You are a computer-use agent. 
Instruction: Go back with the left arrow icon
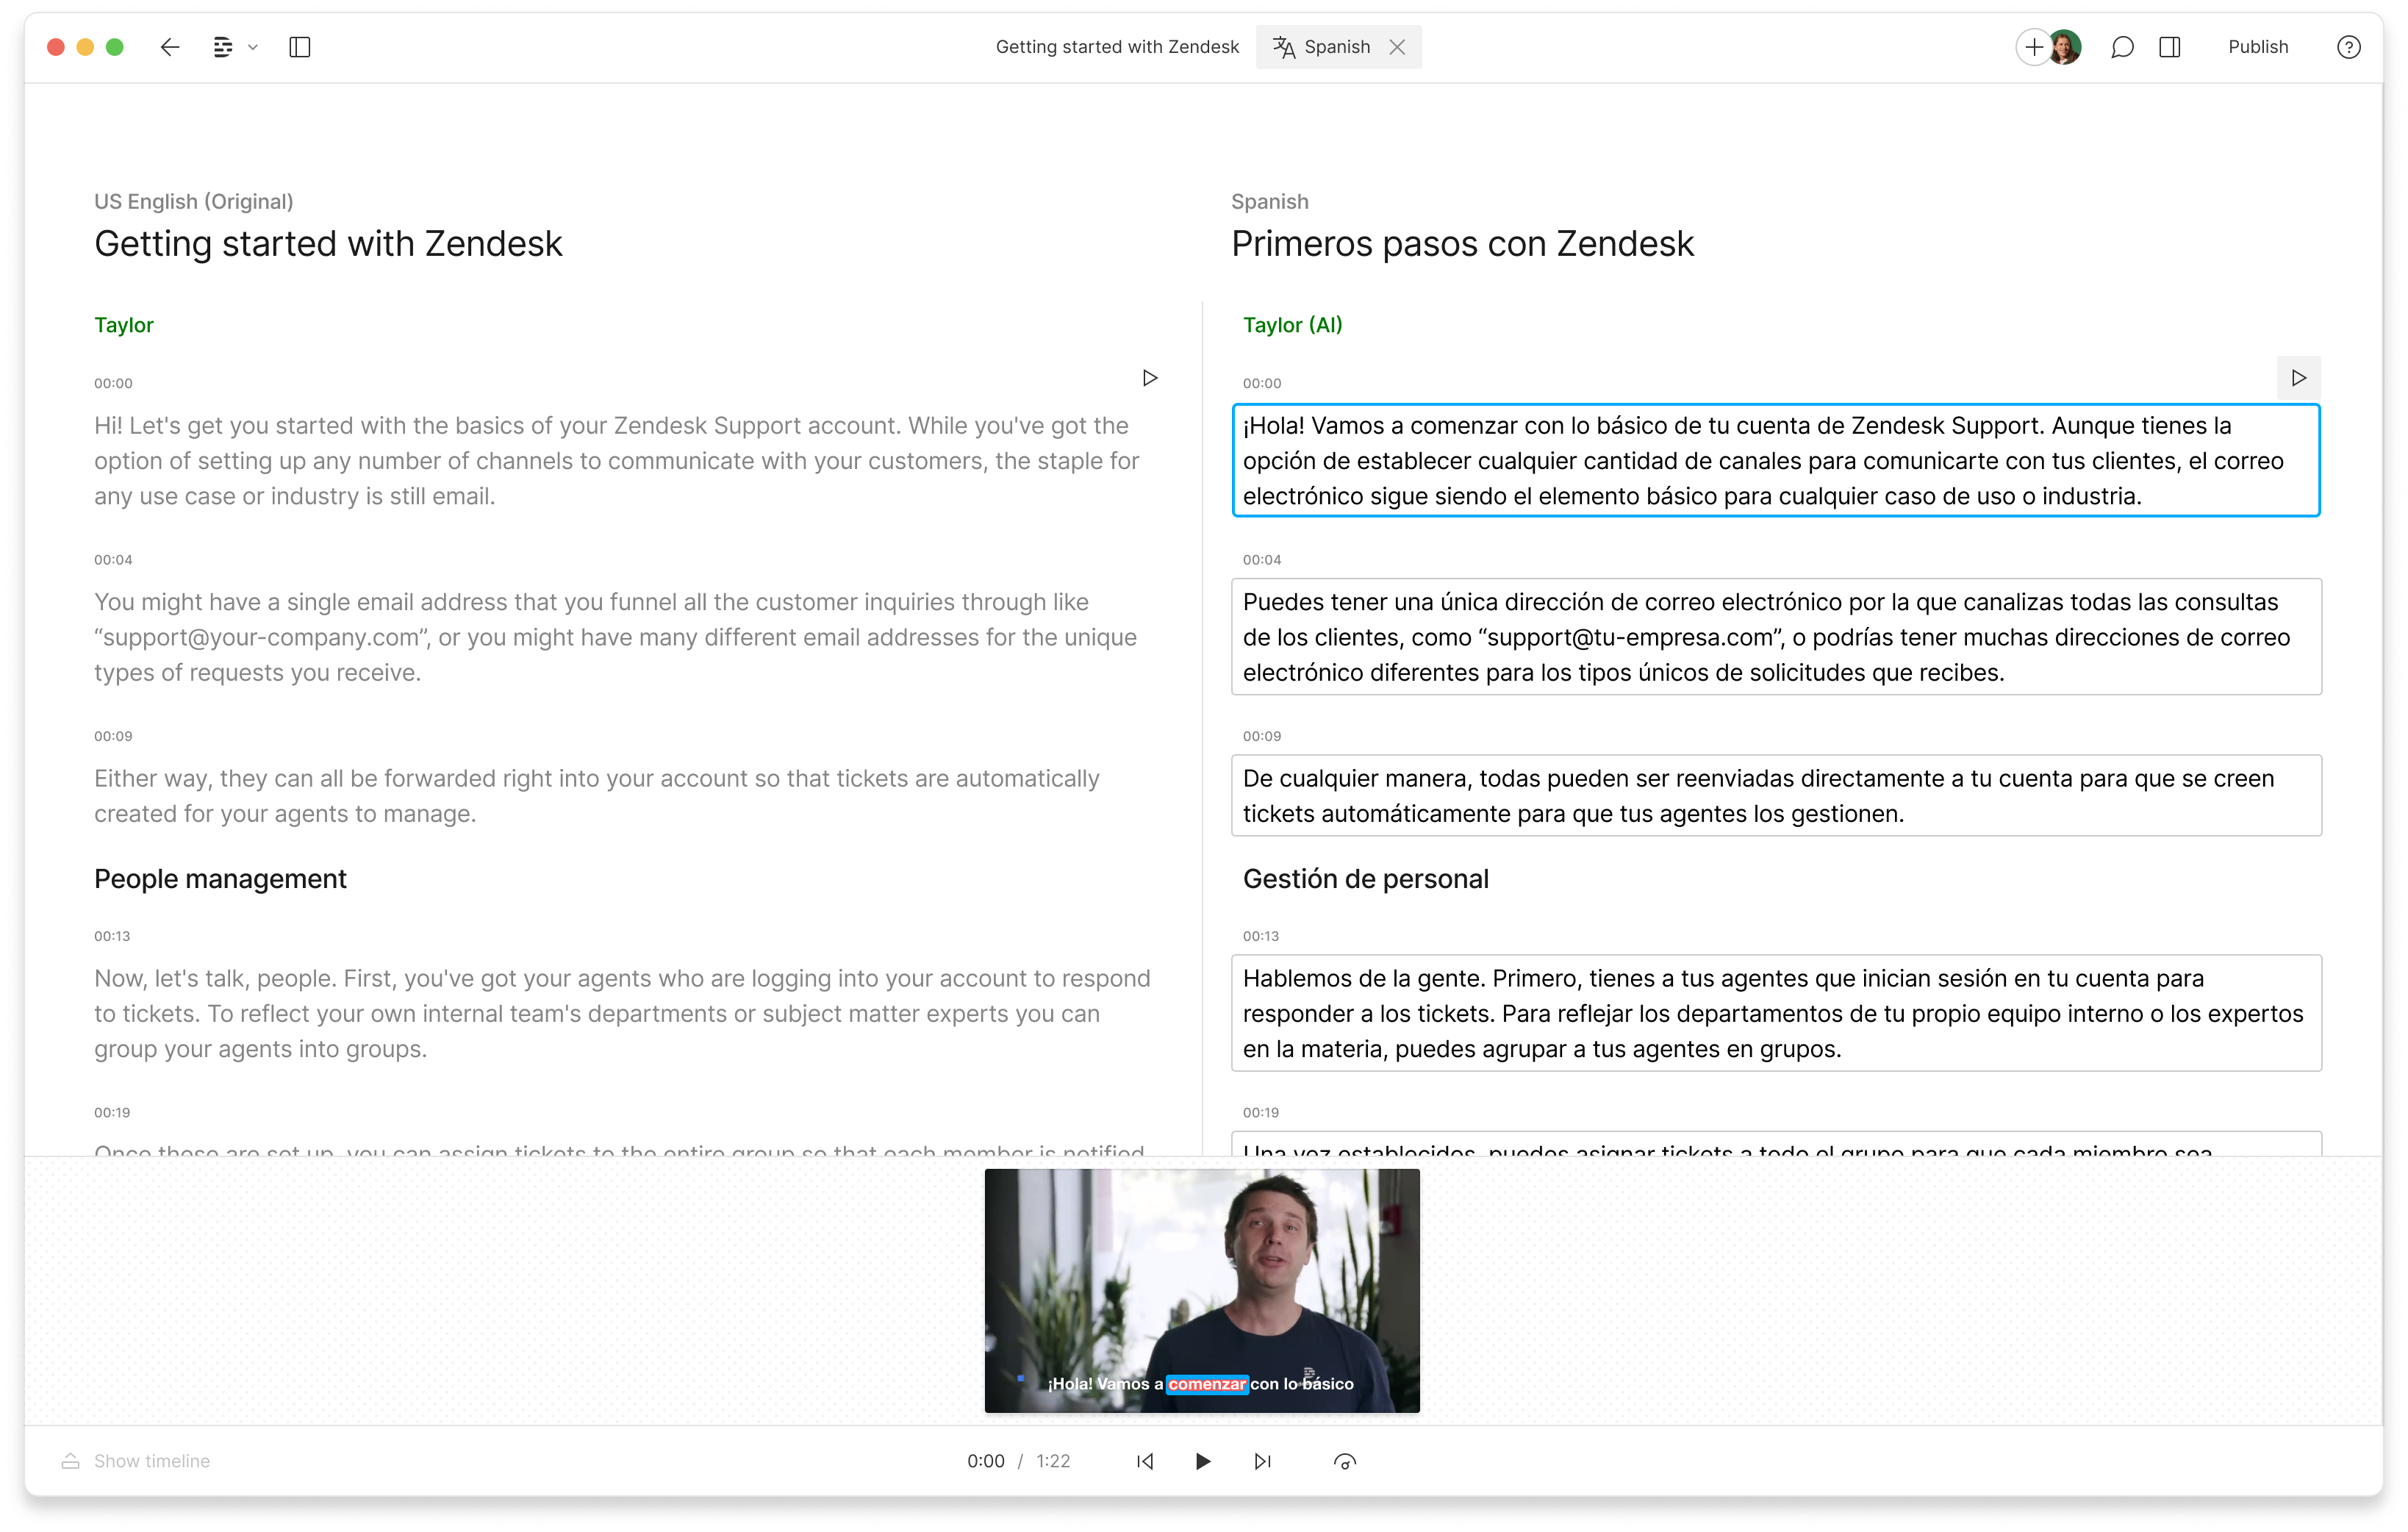pos(170,47)
